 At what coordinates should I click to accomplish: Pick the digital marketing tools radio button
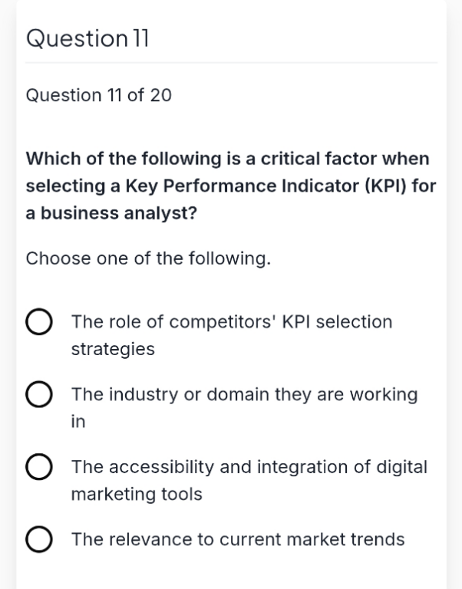(x=38, y=466)
